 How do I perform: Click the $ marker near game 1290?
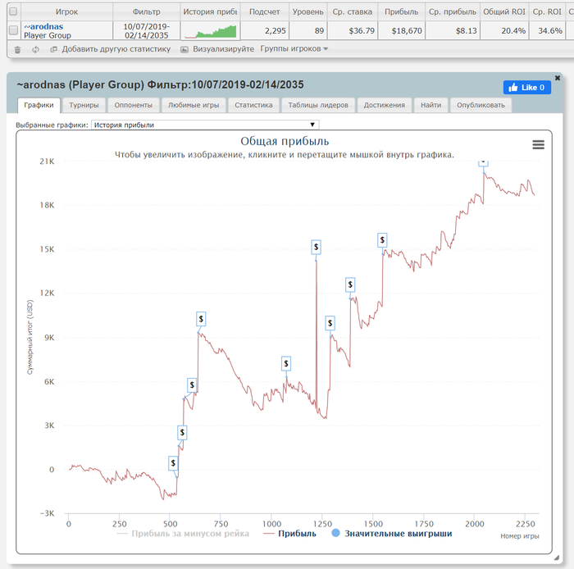click(330, 323)
